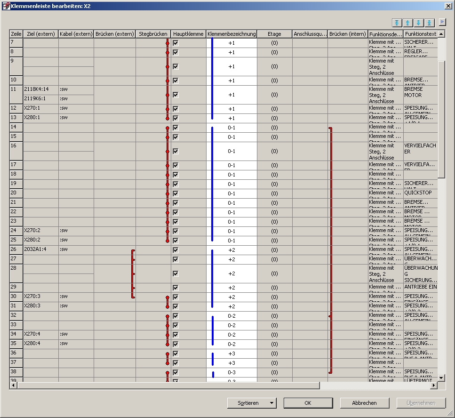Click the Klemmenbezeichnung column header

pyautogui.click(x=231, y=34)
